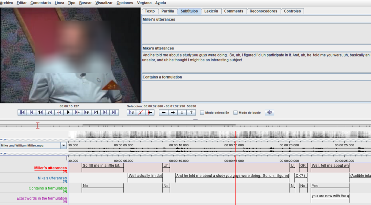Go to the previous annotation with left arrow

pos(164,113)
